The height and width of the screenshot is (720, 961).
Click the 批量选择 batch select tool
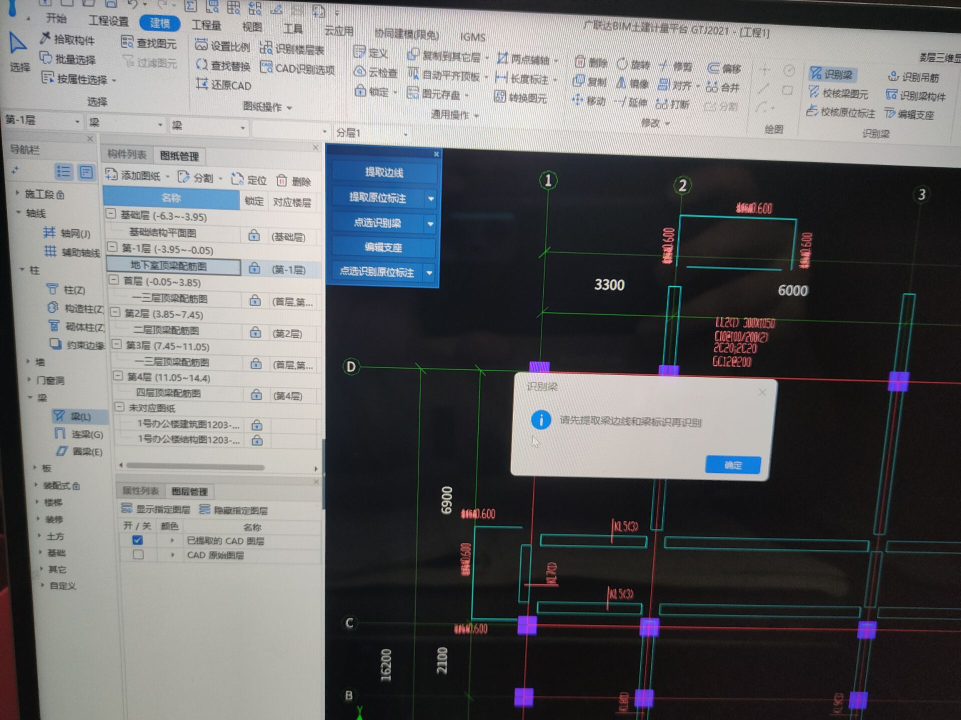click(67, 59)
